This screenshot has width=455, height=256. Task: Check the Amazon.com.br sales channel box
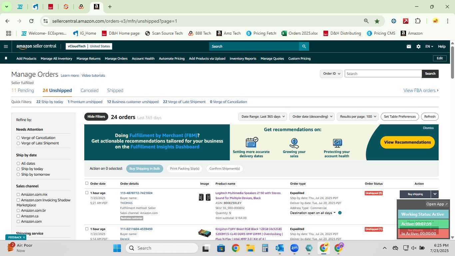point(18,210)
